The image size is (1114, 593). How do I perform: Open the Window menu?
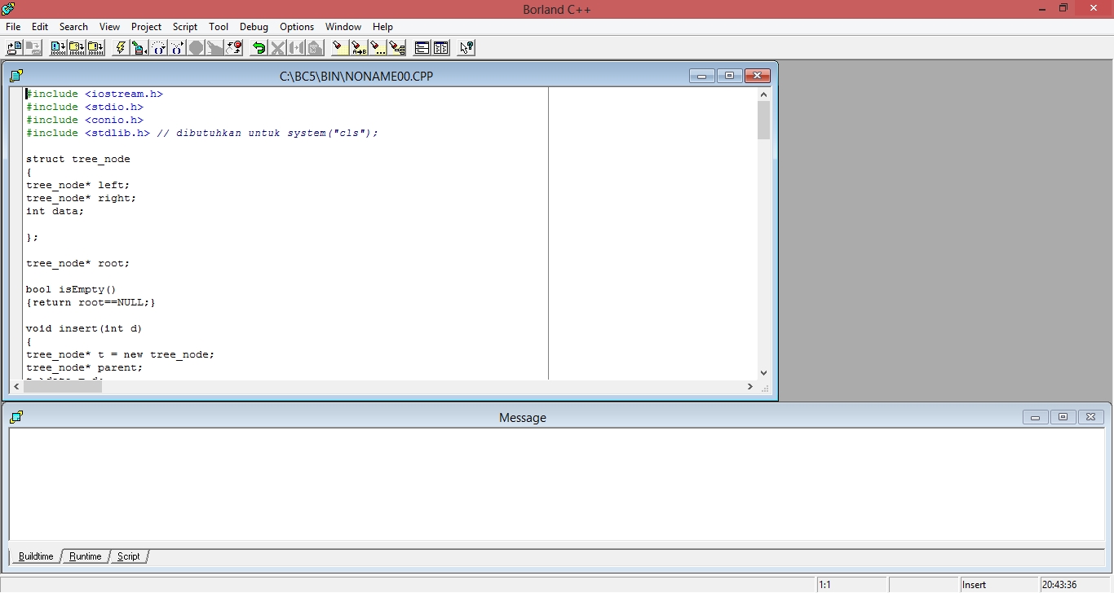click(344, 27)
